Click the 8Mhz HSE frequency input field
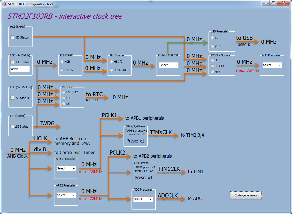The height and width of the screenshot is (214, 292). 20,69
